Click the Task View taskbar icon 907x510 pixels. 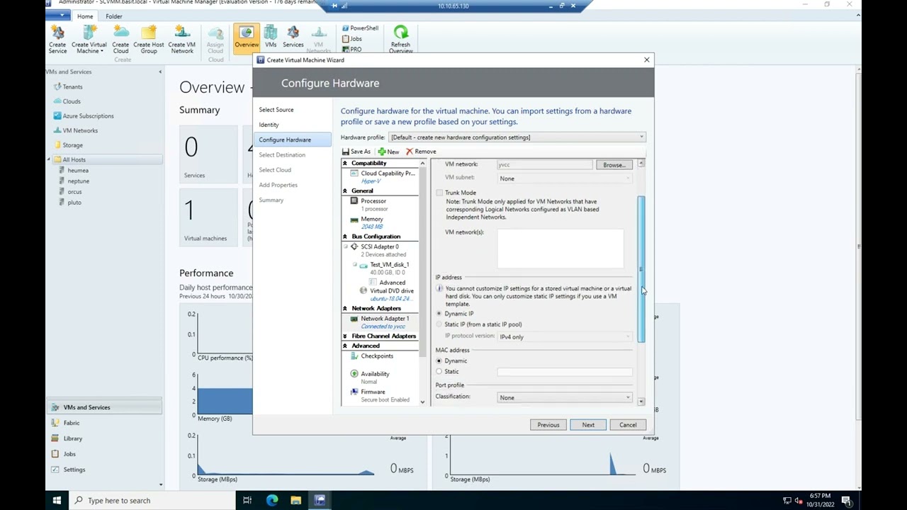click(x=247, y=500)
